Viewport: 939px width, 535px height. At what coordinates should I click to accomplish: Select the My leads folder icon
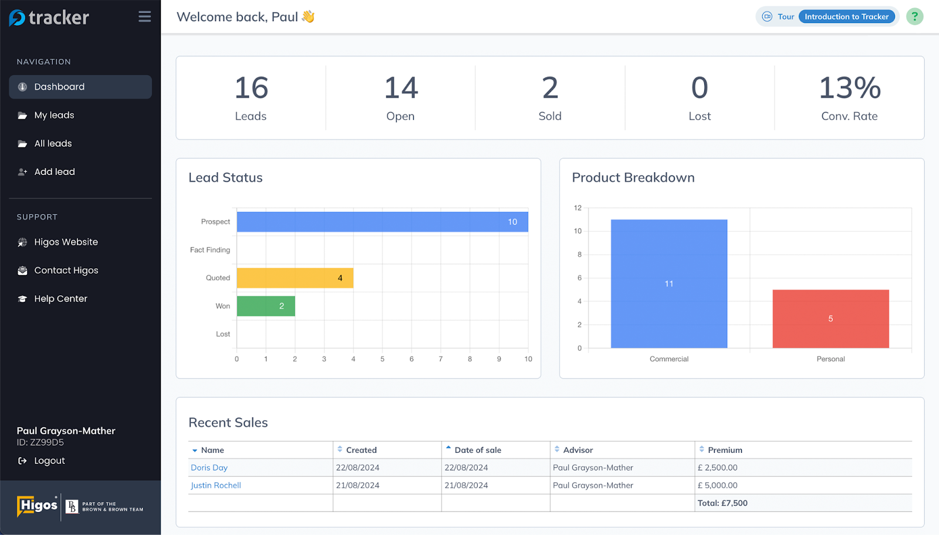coord(22,115)
